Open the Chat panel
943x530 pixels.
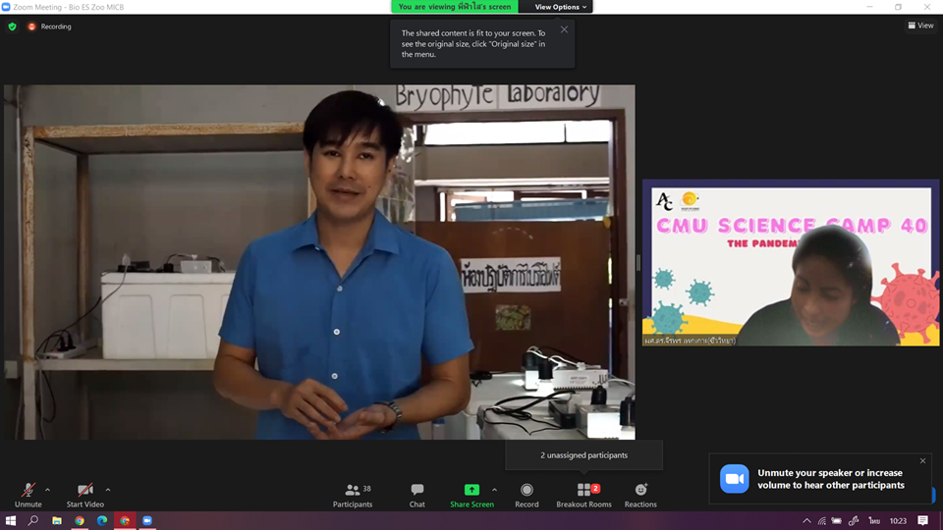[x=416, y=494]
